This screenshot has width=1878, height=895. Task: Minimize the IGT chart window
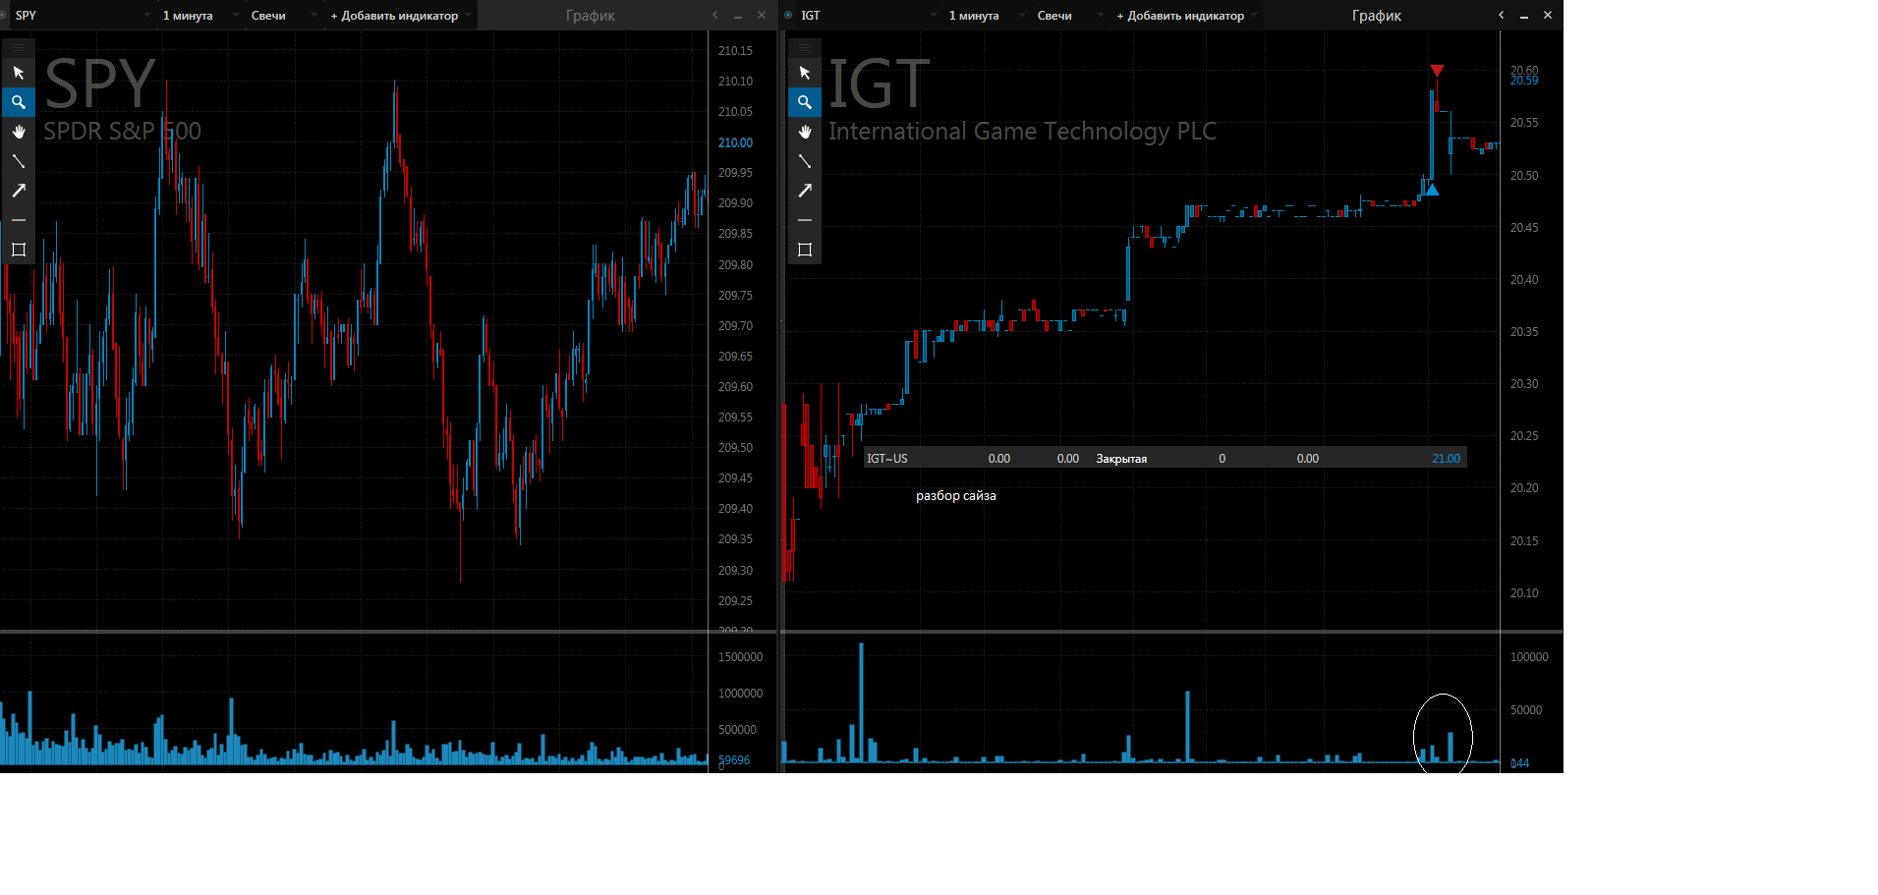pos(1524,16)
